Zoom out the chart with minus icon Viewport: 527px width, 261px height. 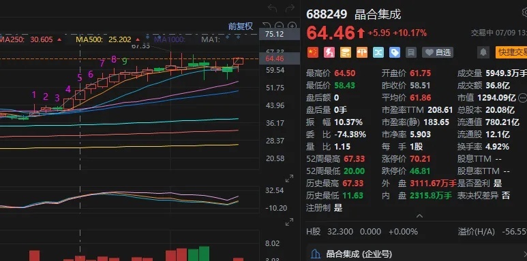(x=279, y=26)
